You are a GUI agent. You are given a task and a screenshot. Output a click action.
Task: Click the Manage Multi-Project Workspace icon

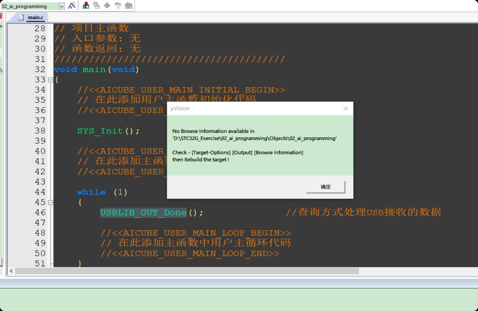(x=96, y=5)
